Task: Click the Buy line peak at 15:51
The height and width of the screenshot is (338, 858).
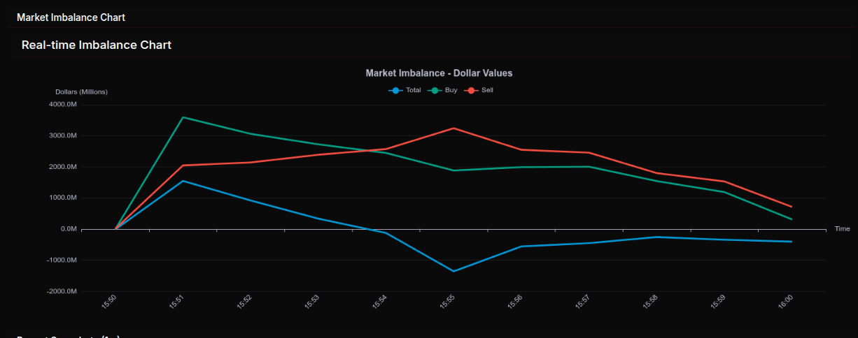Action: (183, 117)
